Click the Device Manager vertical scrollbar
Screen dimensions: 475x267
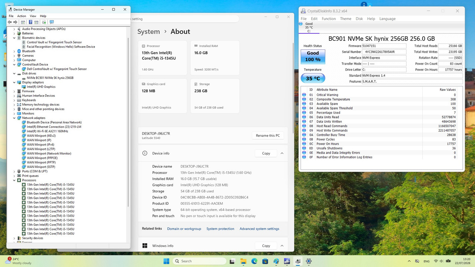[x=128, y=122]
